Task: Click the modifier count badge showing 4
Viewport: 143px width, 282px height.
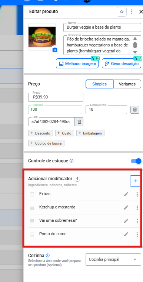Action: [x=77, y=179]
